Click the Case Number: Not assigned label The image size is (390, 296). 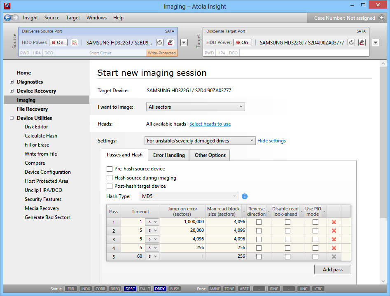click(x=344, y=18)
